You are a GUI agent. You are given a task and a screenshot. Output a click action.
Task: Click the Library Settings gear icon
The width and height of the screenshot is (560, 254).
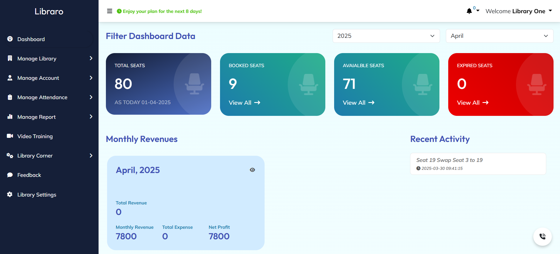coord(10,194)
